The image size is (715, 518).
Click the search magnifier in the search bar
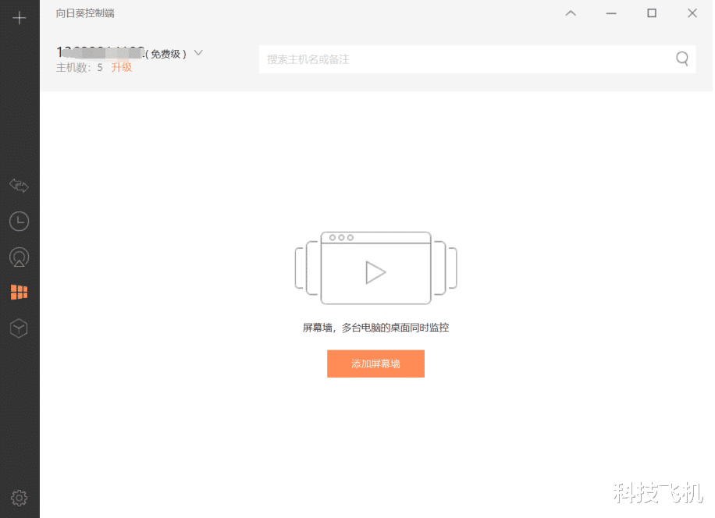point(681,59)
